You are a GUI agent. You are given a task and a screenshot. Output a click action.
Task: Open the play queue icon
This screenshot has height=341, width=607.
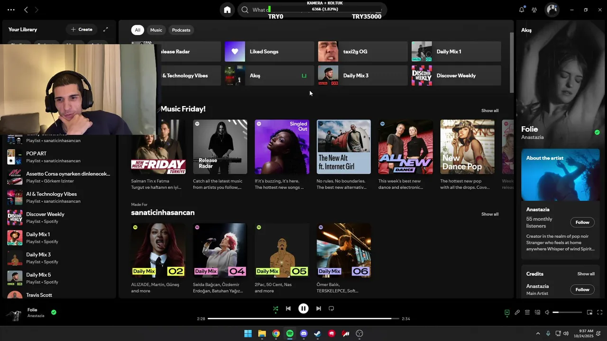[527, 312]
